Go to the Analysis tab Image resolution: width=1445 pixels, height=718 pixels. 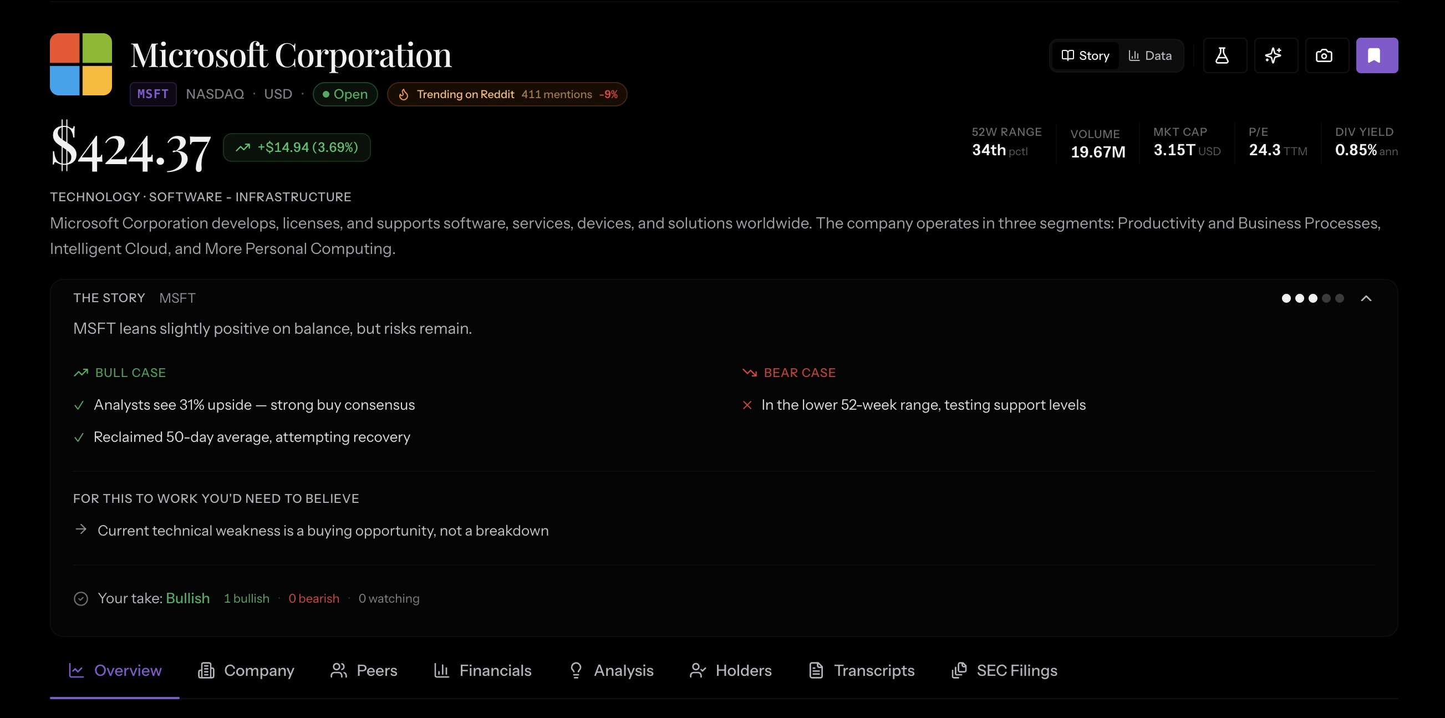(611, 671)
